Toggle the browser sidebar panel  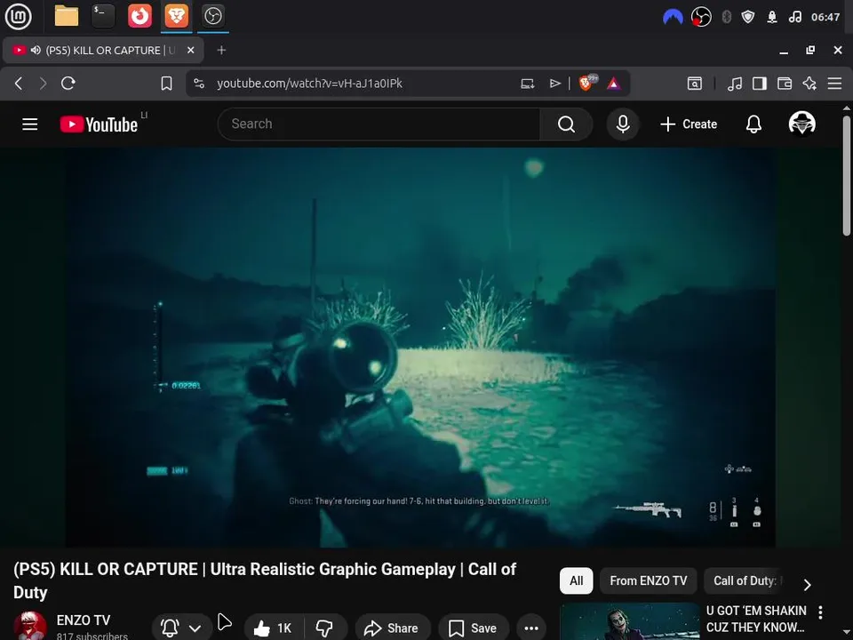760,84
